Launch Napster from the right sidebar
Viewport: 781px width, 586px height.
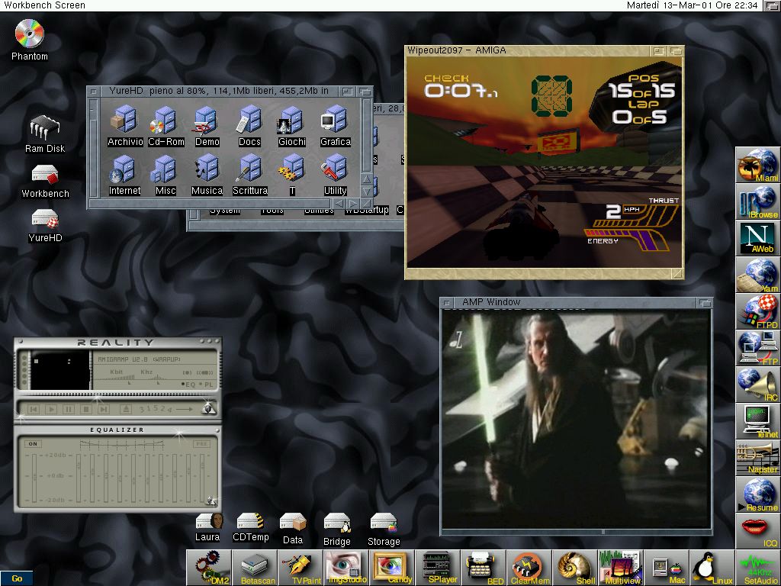[757, 459]
